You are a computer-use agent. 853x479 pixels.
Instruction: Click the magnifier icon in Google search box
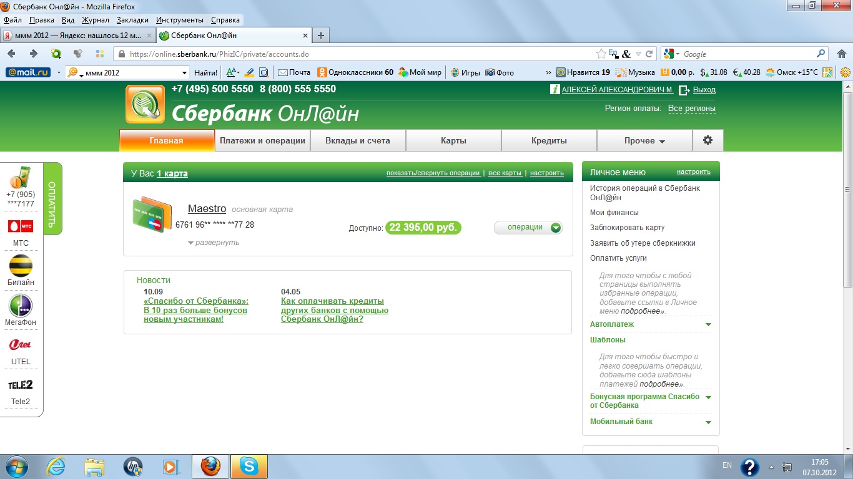tap(821, 54)
